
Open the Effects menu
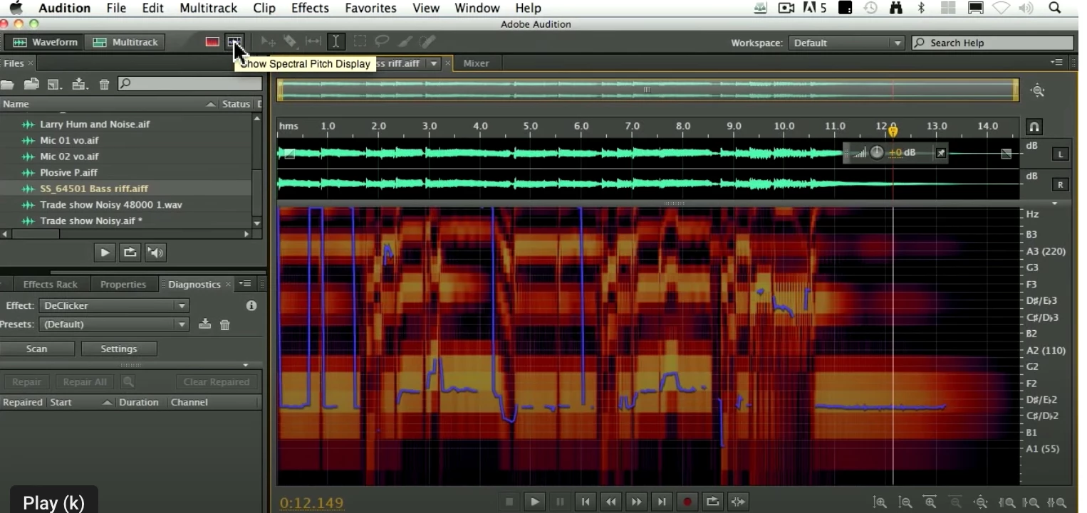tap(310, 9)
